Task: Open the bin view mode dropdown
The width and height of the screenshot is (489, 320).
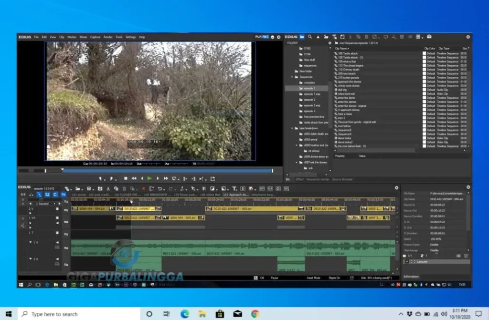Action: point(419,37)
